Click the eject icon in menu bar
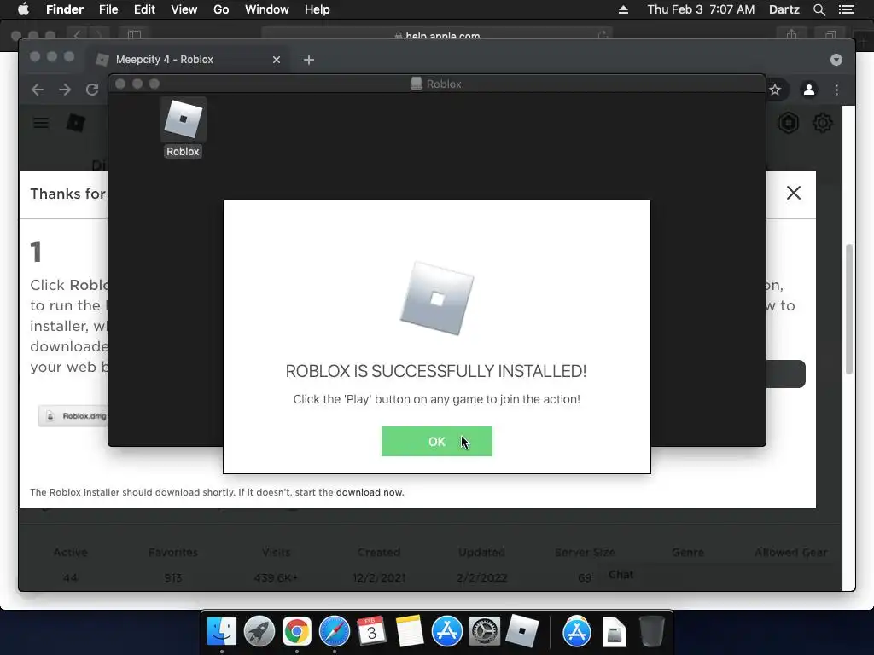This screenshot has width=874, height=655. 623,9
